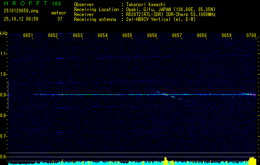Image resolution: width=260 pixels, height=165 pixels.
Task: Select location text Ogaki, Gifu, JAPAN
Action: tap(148, 9)
